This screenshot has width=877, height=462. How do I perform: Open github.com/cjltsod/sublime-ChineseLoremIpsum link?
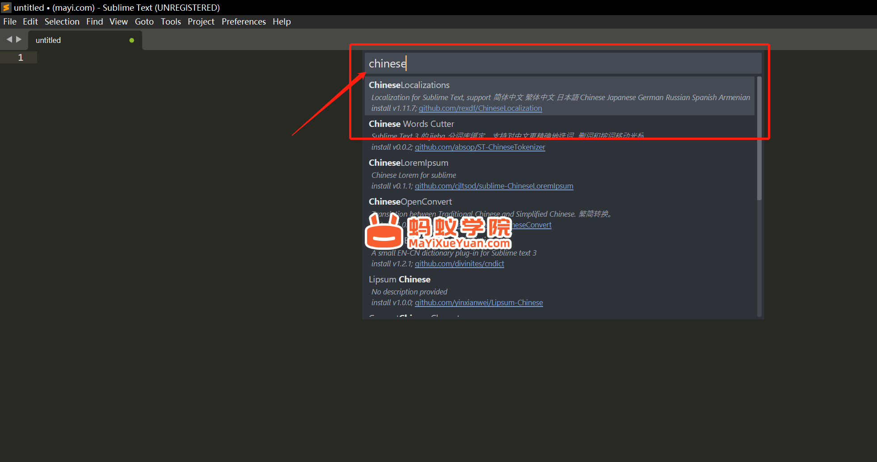pos(494,186)
